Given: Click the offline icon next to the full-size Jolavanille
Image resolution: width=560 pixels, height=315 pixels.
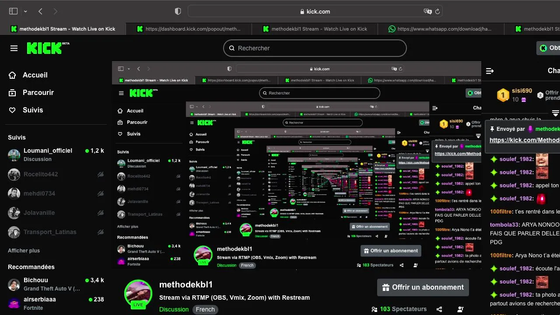Looking at the screenshot, I should (101, 213).
